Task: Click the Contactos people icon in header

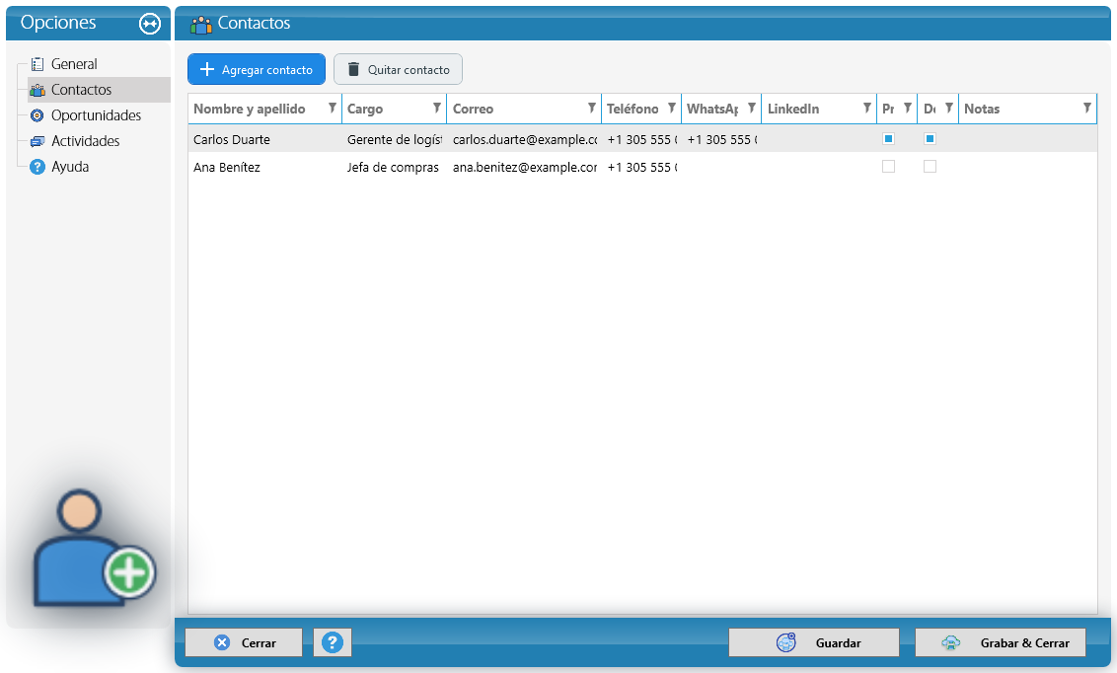Action: click(201, 25)
